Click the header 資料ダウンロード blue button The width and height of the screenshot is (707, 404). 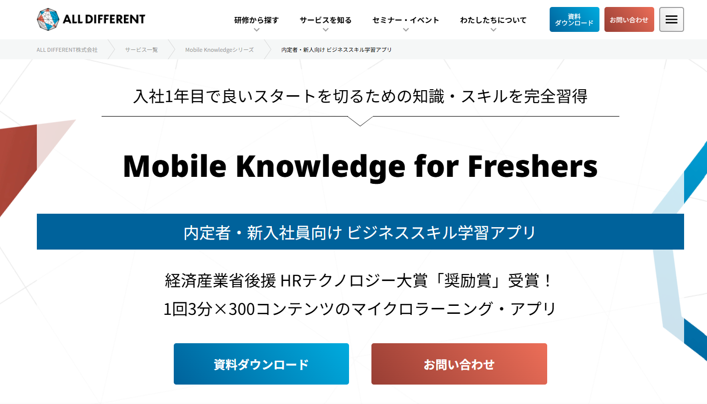(x=574, y=19)
